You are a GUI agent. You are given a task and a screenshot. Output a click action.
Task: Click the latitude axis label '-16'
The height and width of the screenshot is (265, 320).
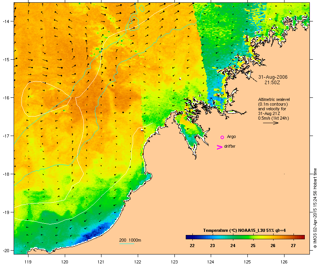tap(6, 98)
